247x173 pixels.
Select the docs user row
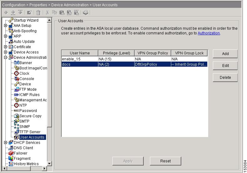click(134, 64)
